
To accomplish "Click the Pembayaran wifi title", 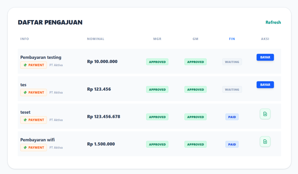I will point(38,140).
